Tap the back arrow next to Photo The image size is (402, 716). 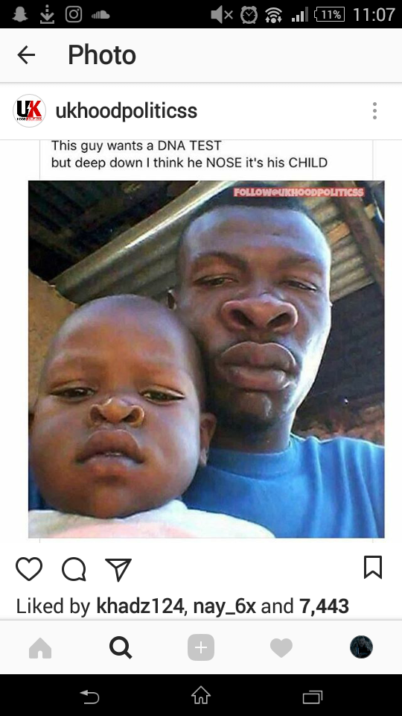(x=26, y=55)
